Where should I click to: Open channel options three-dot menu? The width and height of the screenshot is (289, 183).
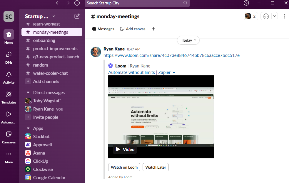pos(284,16)
